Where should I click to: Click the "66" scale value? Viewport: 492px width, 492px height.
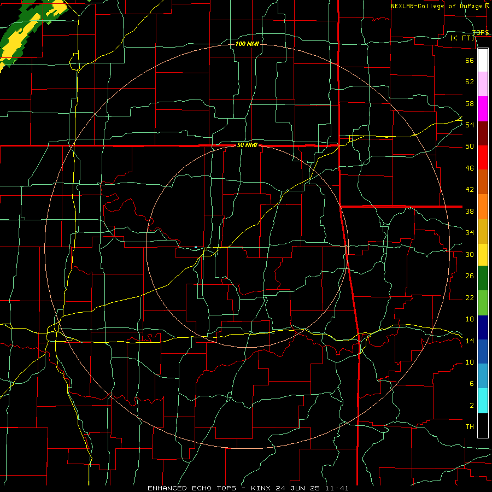(x=470, y=61)
